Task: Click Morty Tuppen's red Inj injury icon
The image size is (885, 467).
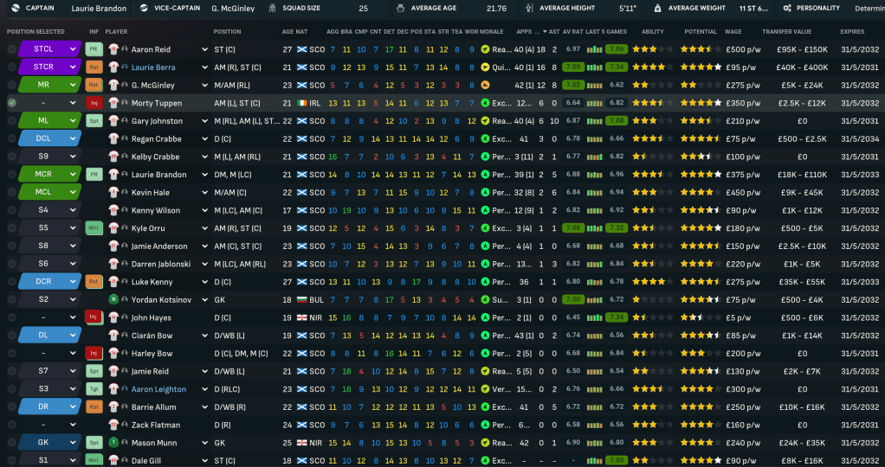Action: [94, 103]
